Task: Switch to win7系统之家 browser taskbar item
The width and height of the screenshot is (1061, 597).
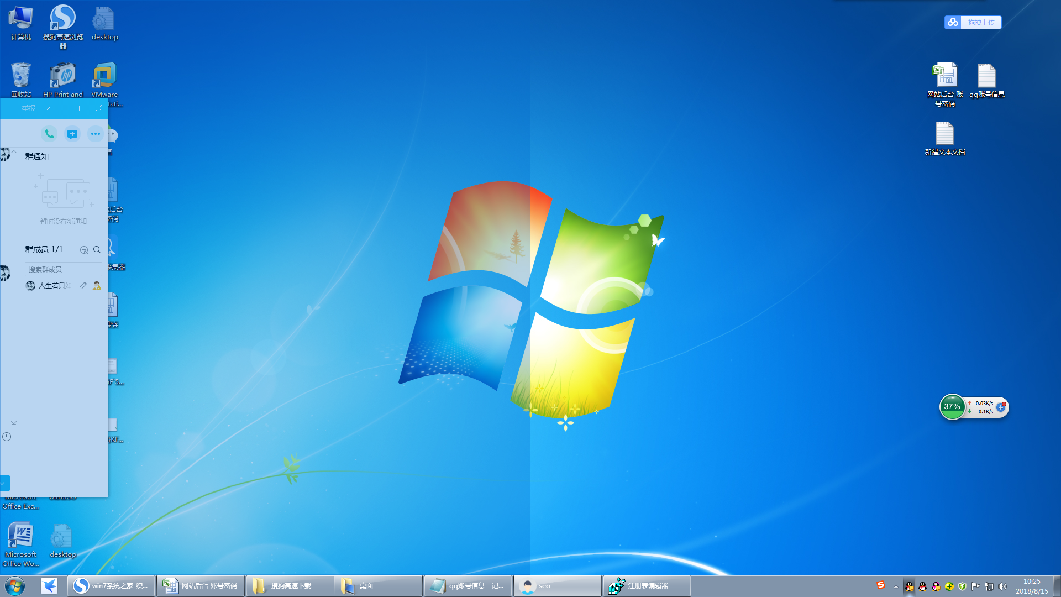Action: 111,586
